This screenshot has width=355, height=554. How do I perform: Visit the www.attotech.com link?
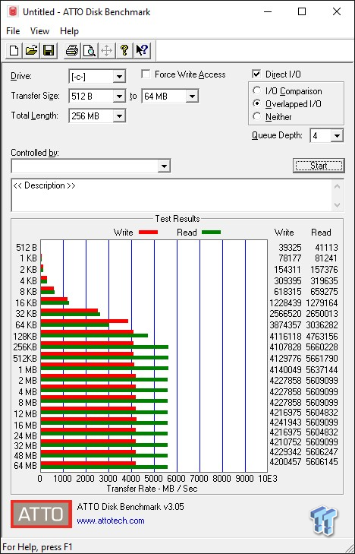click(111, 521)
